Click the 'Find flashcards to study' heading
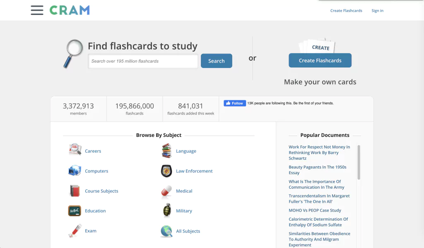This screenshot has height=248, width=424. coord(142,46)
